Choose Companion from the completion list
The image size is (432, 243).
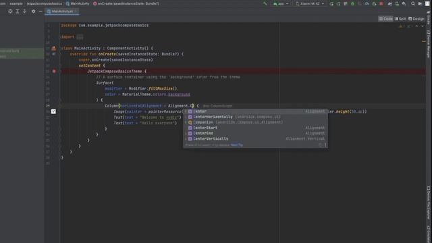pyautogui.click(x=255, y=122)
